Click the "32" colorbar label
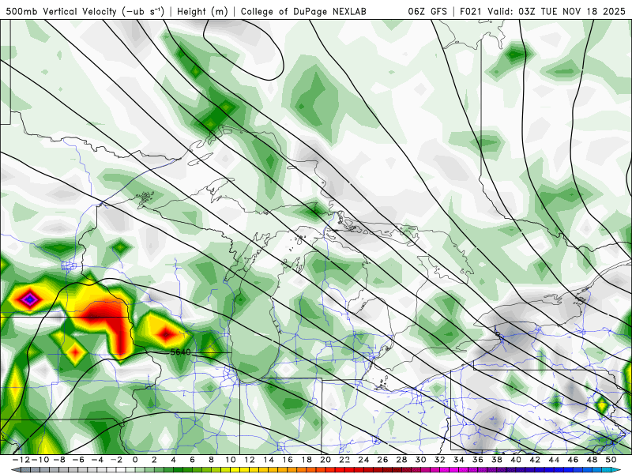The width and height of the screenshot is (632, 474). (x=440, y=460)
